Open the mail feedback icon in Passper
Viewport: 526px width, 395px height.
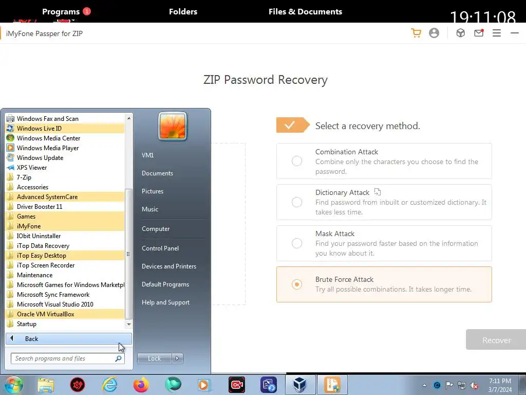tap(479, 33)
